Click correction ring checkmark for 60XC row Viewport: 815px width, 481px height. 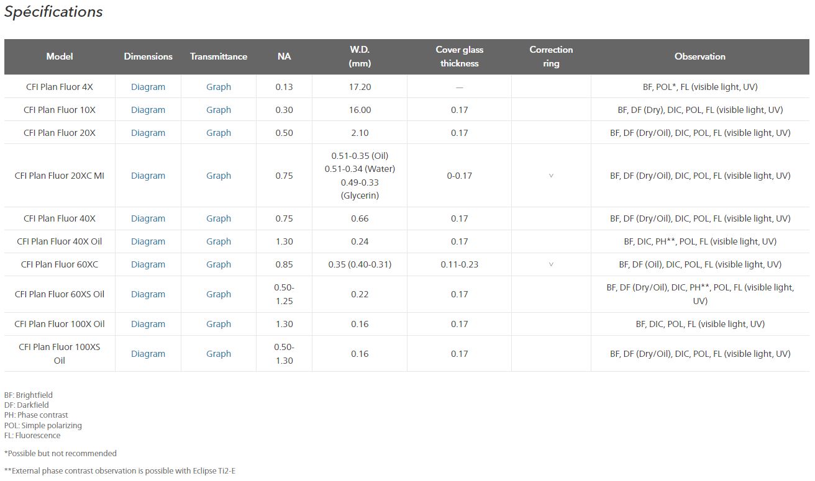pos(551,264)
